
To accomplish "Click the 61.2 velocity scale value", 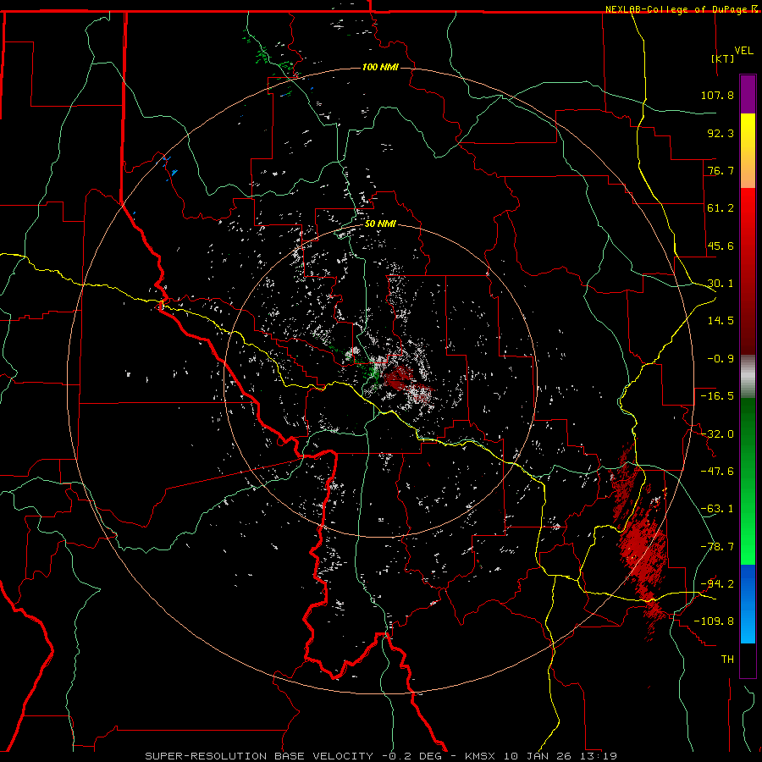I will 721,208.
